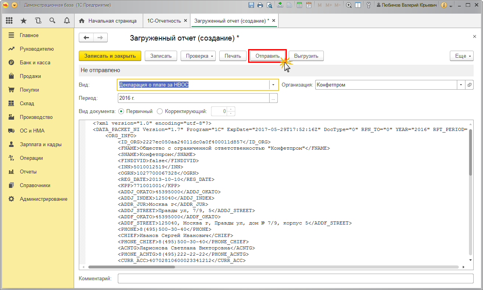483x290 pixels.
Task: Click the get-link icon with green arrow
Action: 280,5
